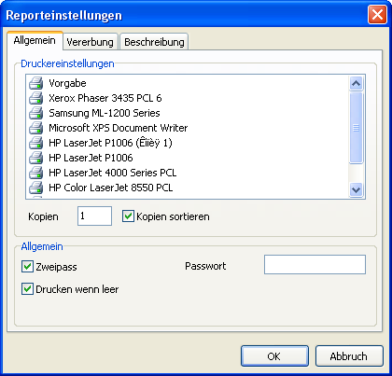The image size is (392, 376).
Task: Click the printer icon next to Vorgabe
Action: 36,83
